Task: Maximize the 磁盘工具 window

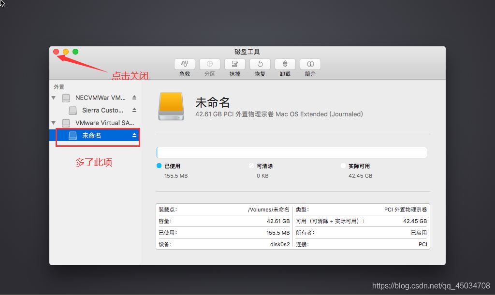Action: tap(75, 52)
